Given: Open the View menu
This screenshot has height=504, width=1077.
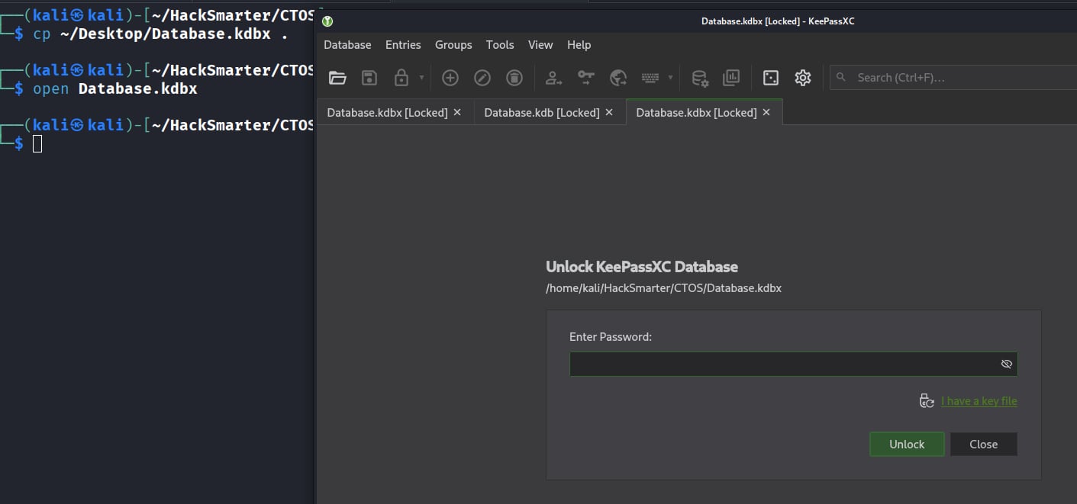Looking at the screenshot, I should (540, 45).
